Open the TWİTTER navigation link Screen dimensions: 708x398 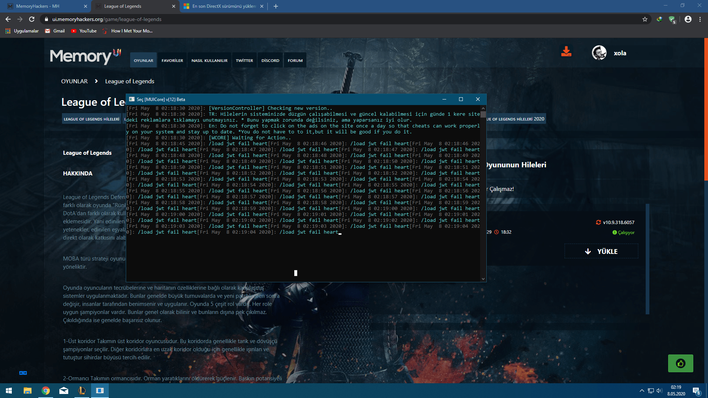244,60
